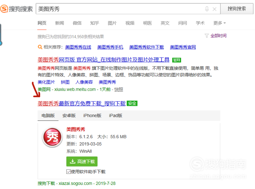Open 美图秀秀最新官方免费下载 result title
255x189 pixels.
(x=81, y=103)
